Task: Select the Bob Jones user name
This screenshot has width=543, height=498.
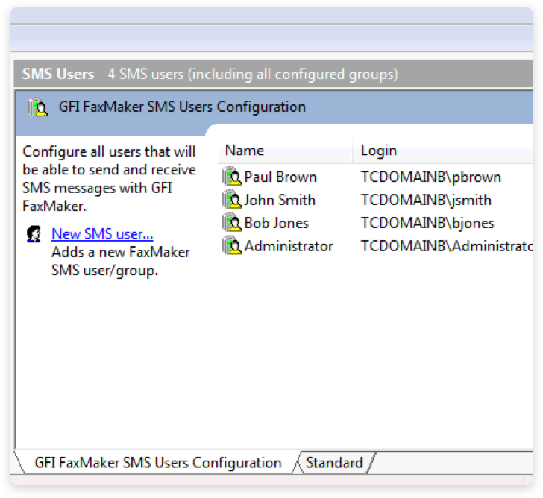Action: (x=276, y=223)
